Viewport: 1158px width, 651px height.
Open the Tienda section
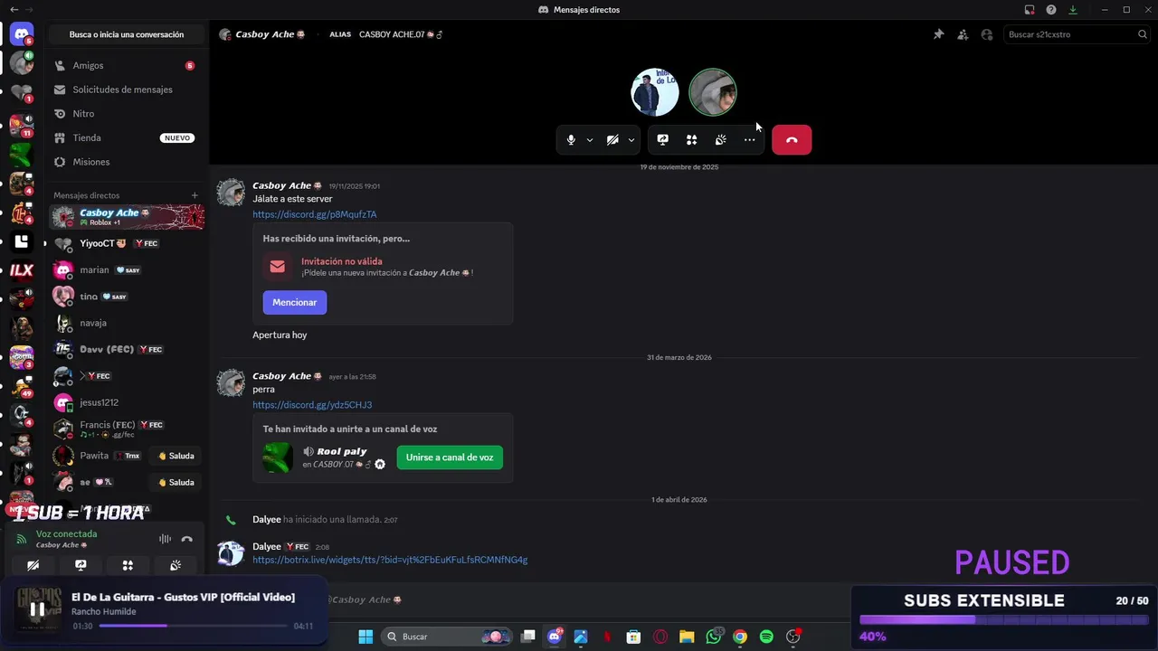(126, 137)
